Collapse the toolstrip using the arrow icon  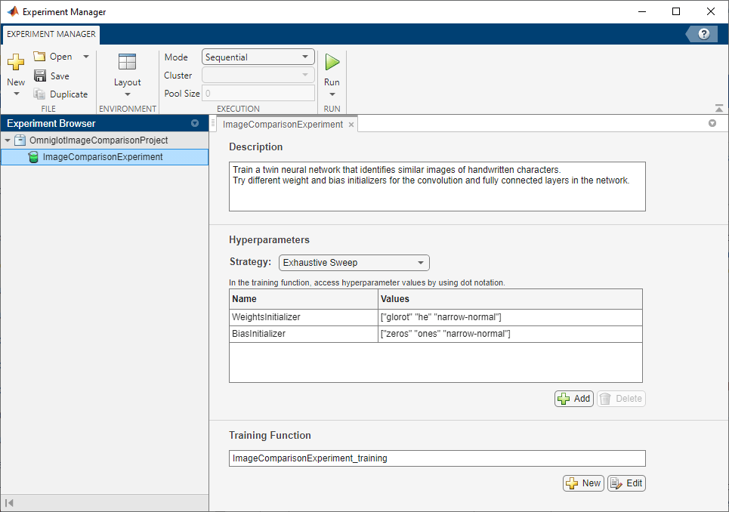tap(719, 109)
